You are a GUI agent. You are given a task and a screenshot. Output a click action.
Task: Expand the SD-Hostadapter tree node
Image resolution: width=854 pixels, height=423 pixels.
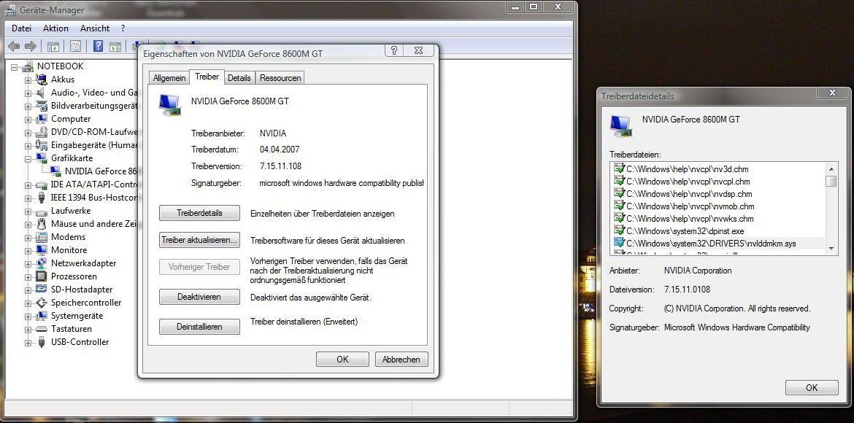coord(28,290)
